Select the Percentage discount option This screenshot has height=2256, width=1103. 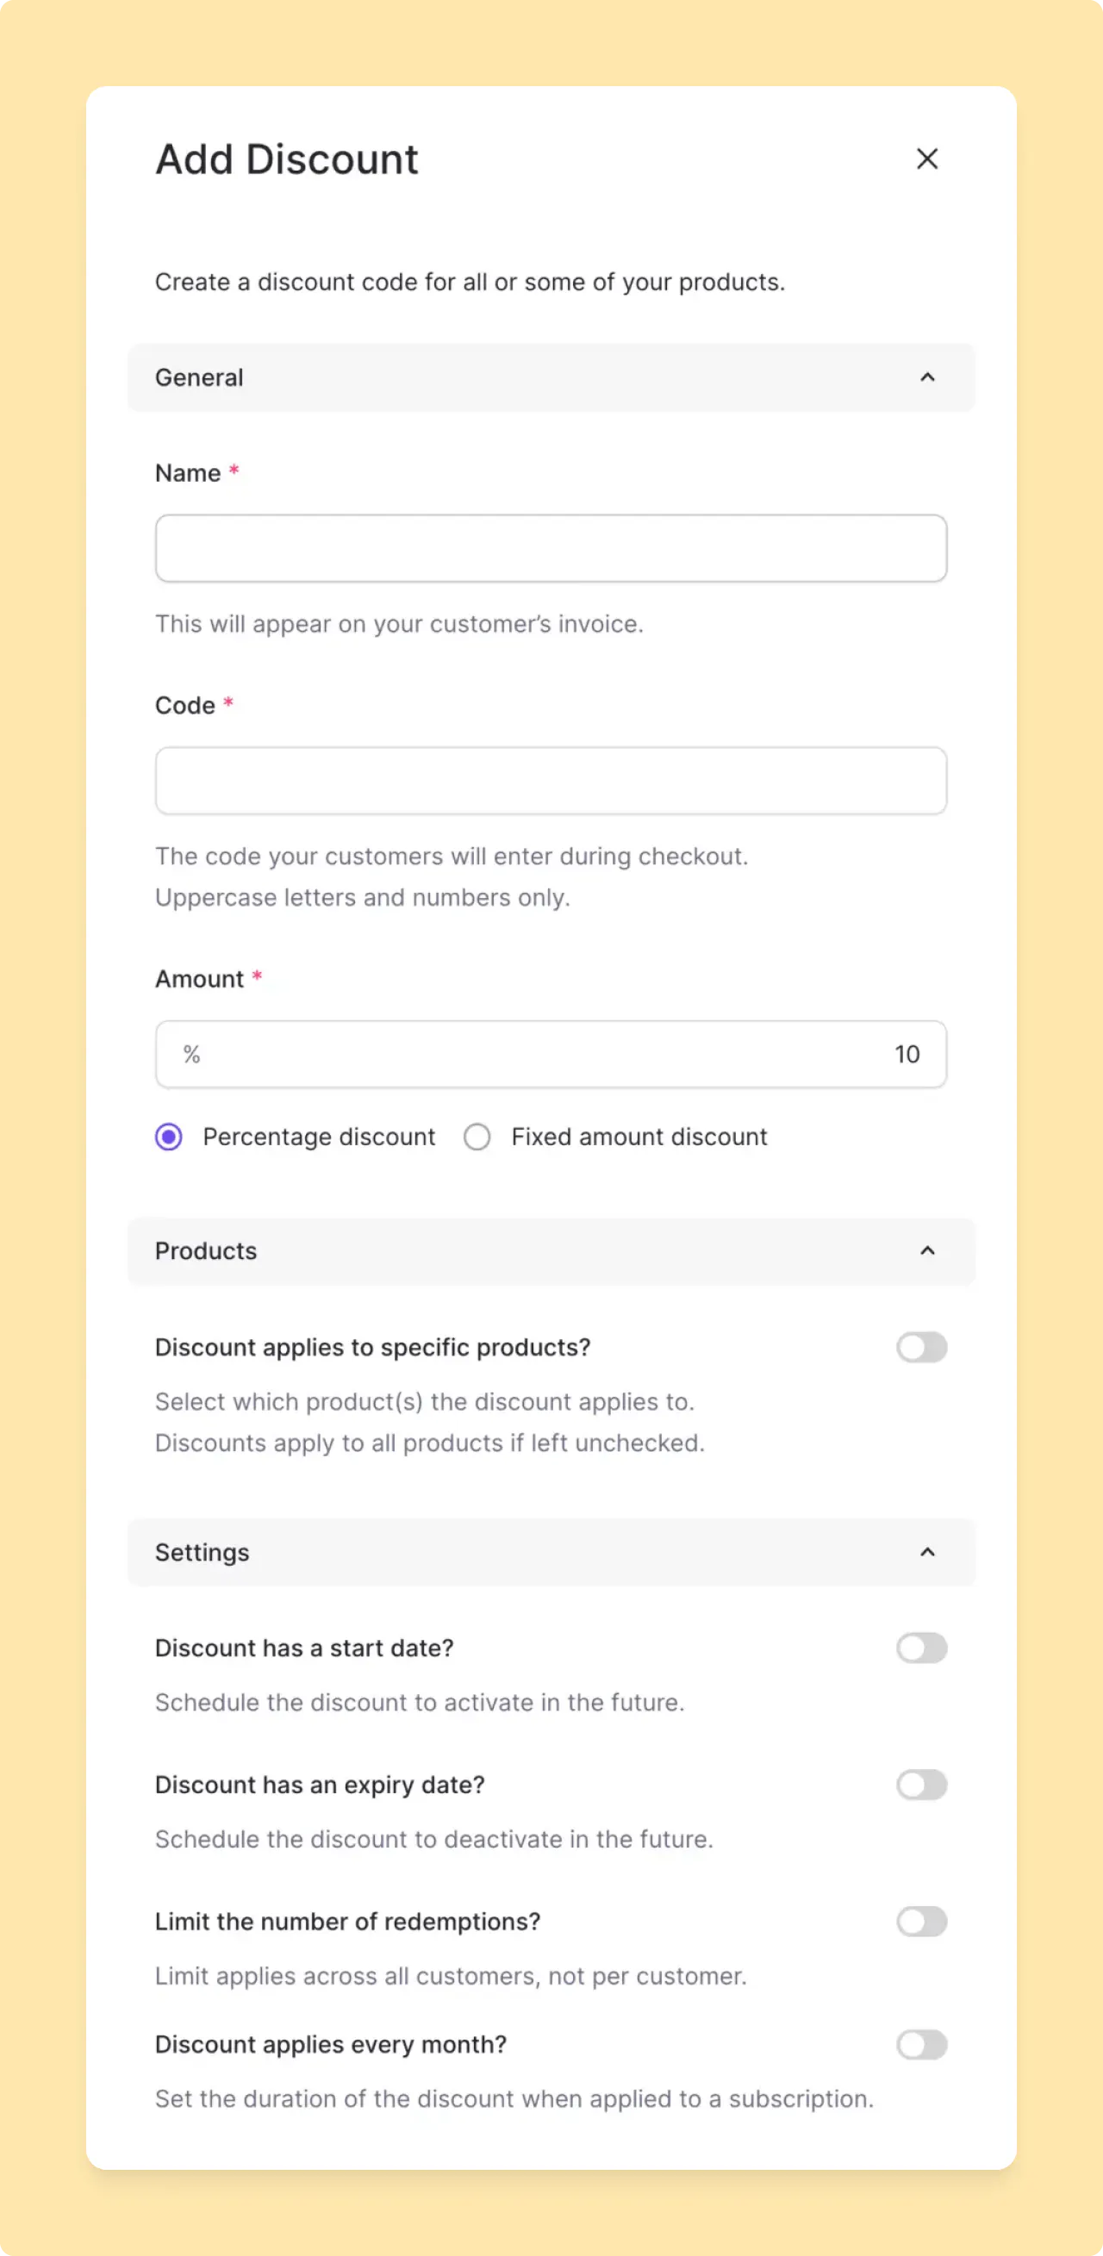pos(168,1136)
